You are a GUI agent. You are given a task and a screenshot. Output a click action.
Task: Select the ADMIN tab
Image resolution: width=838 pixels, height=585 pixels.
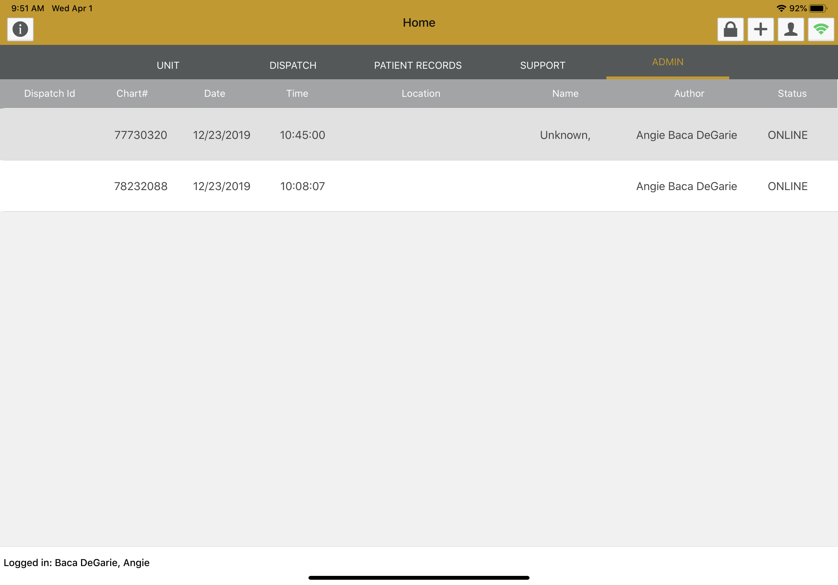(667, 62)
